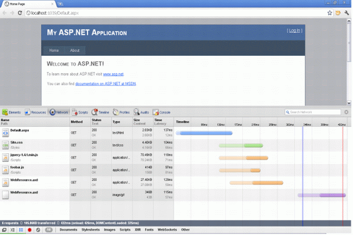Open the About navigation menu item

(75, 50)
